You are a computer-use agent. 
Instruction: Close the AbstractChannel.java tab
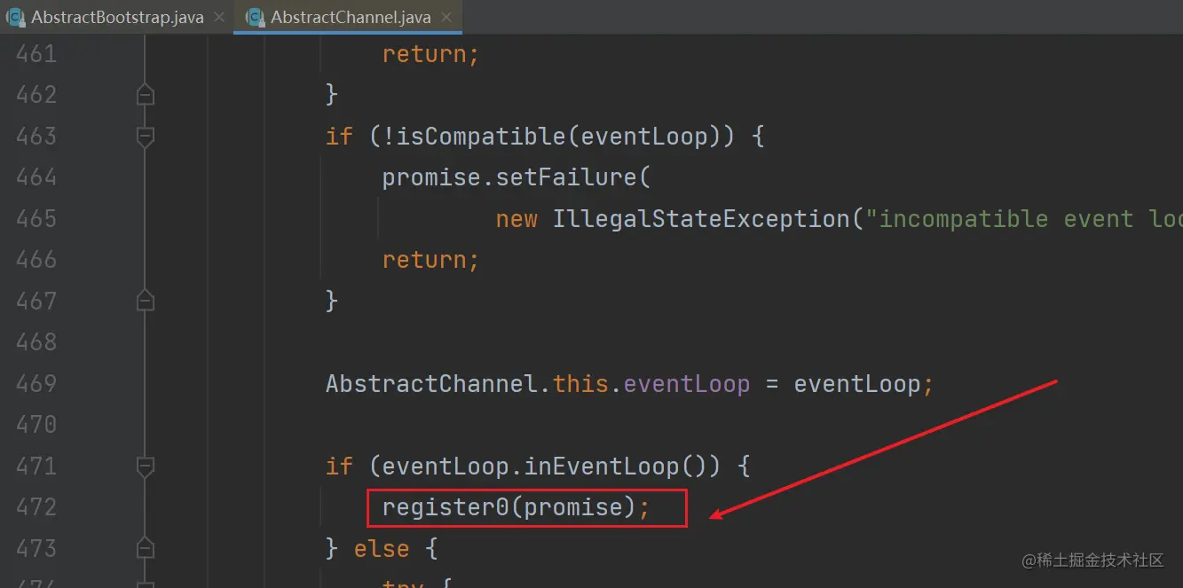point(446,18)
